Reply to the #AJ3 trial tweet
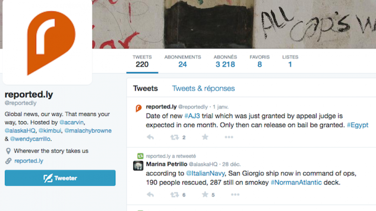This screenshot has width=376, height=211. click(x=150, y=137)
